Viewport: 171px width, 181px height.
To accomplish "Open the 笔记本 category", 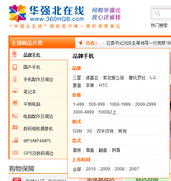I will (30, 92).
